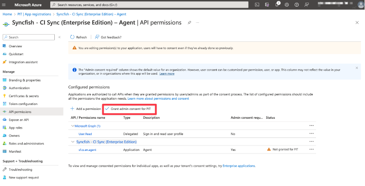Go to Home breadcrumb
Viewport: 365px width, 186px height.
point(7,14)
